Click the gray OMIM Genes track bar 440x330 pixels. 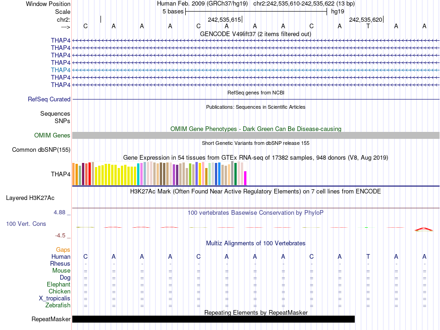click(x=256, y=135)
